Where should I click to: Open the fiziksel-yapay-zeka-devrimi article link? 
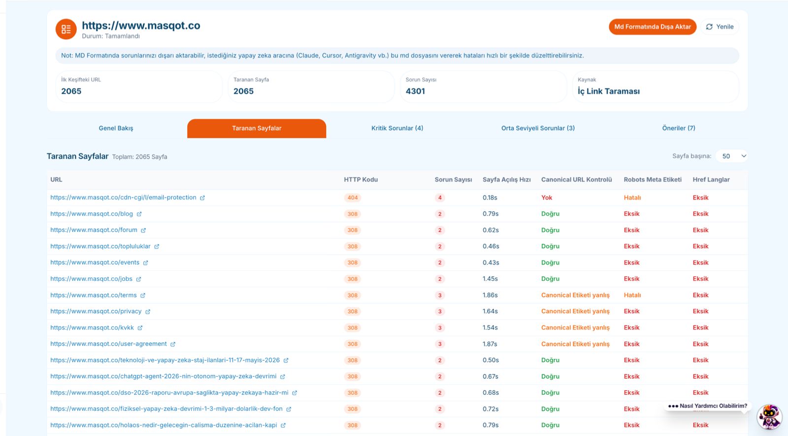(x=166, y=409)
